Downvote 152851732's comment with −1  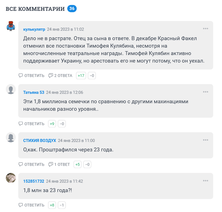point(62,205)
